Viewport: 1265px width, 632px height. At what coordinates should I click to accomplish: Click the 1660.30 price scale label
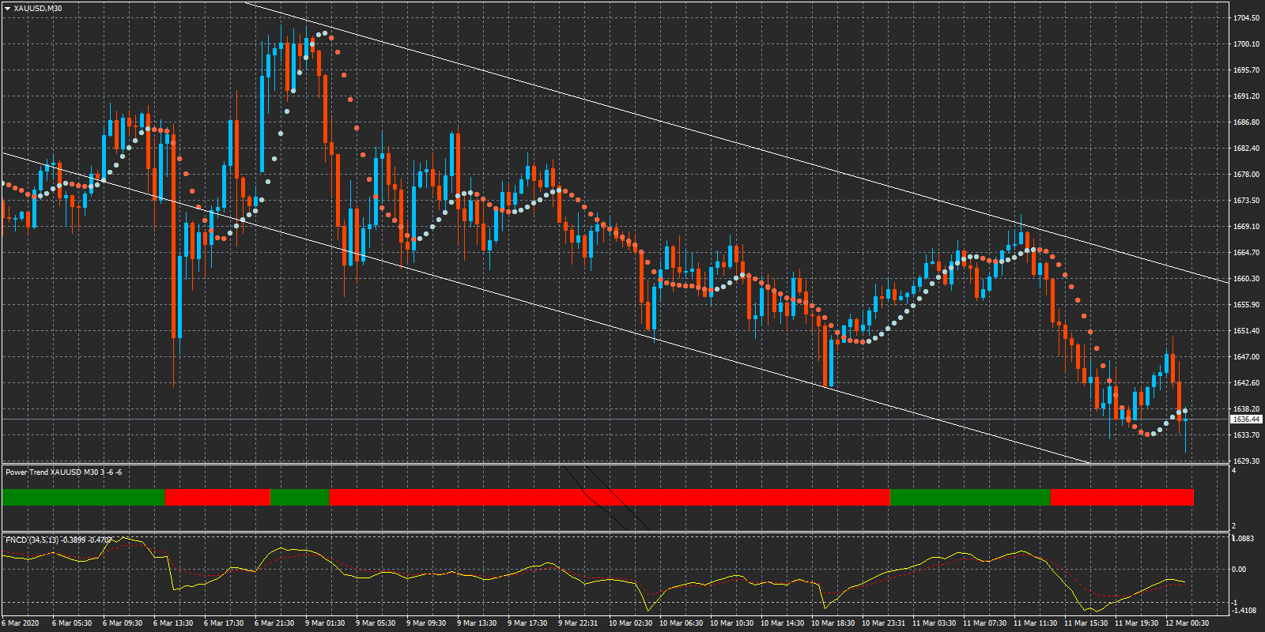point(1246,279)
